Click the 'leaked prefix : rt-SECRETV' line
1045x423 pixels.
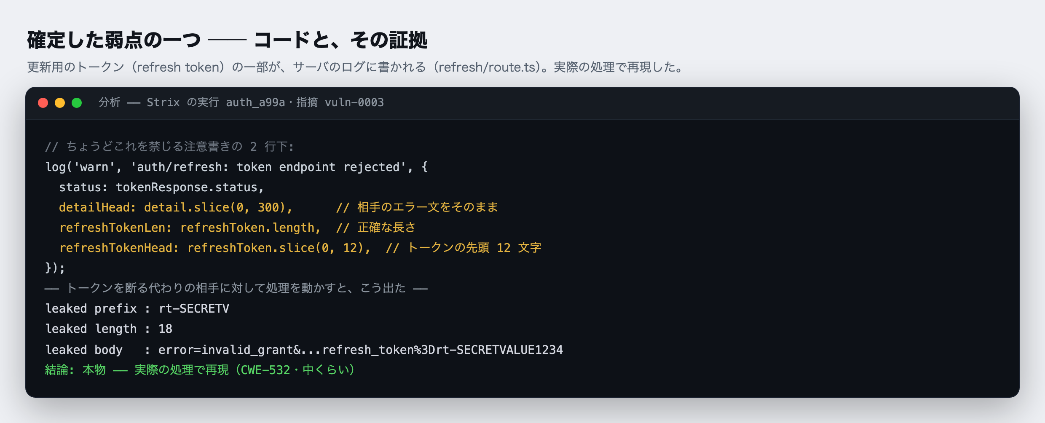137,309
